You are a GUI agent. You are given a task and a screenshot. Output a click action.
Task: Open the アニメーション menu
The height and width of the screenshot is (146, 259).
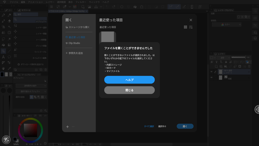[x=35, y=2]
